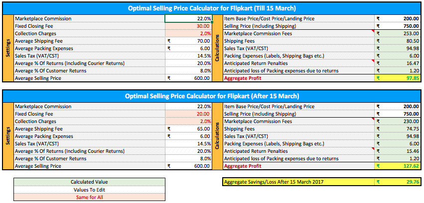424x203 pixels.
Task: Select Average Shipping Fee 65.00 cell
Action: (188, 129)
